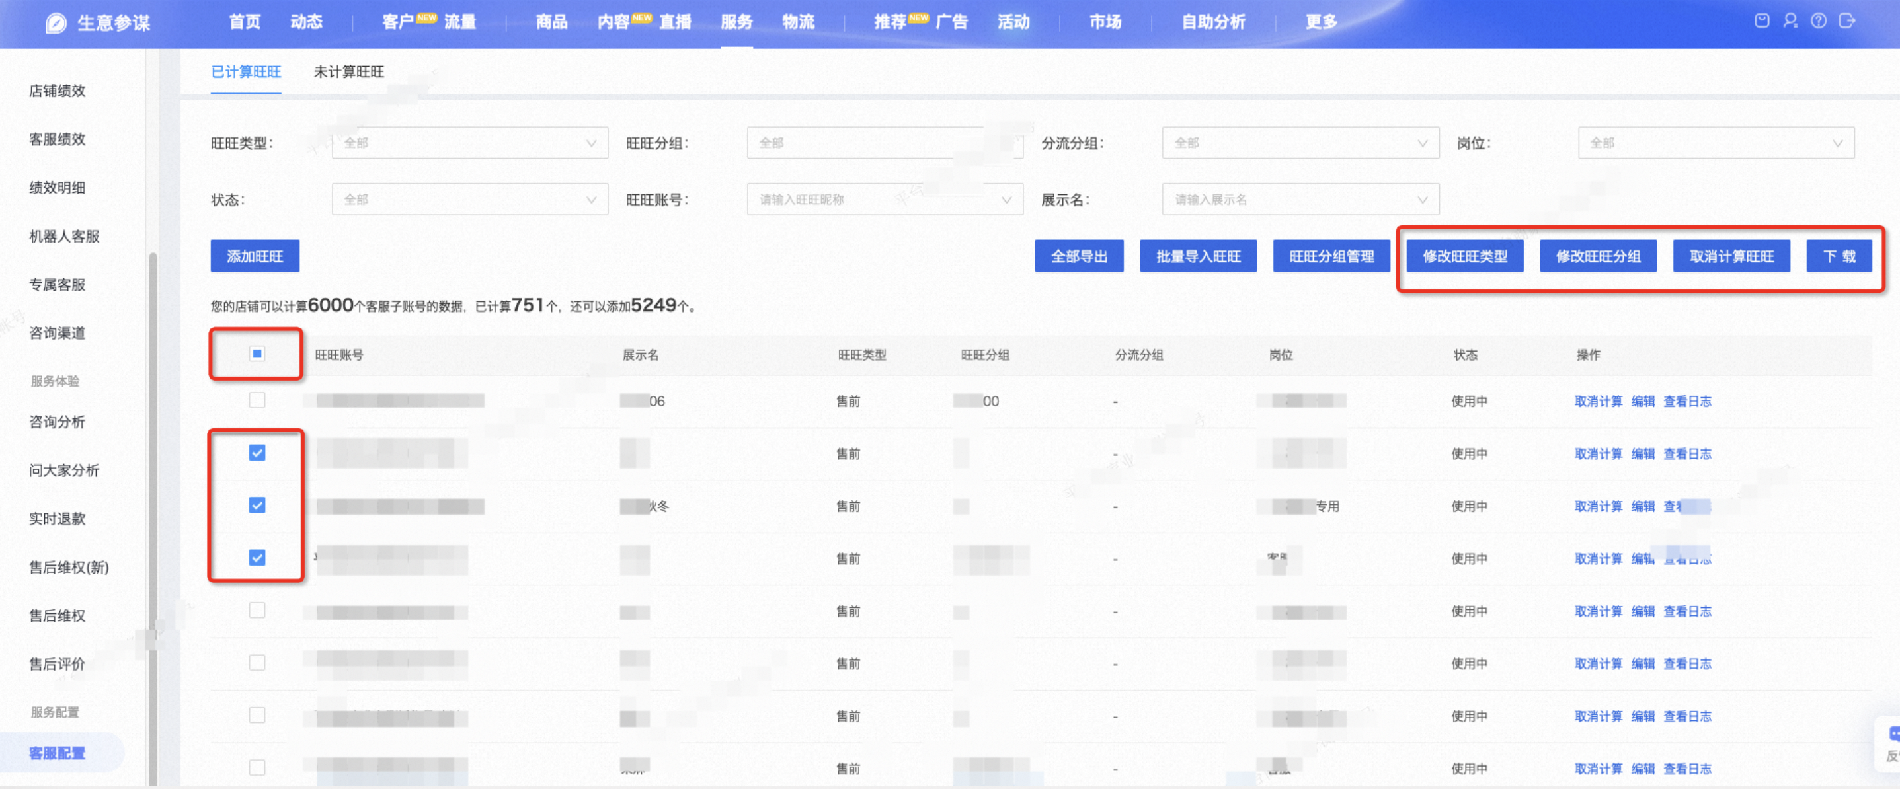The image size is (1900, 789).
Task: Open 实时退款 in the sidebar
Action: pos(57,519)
